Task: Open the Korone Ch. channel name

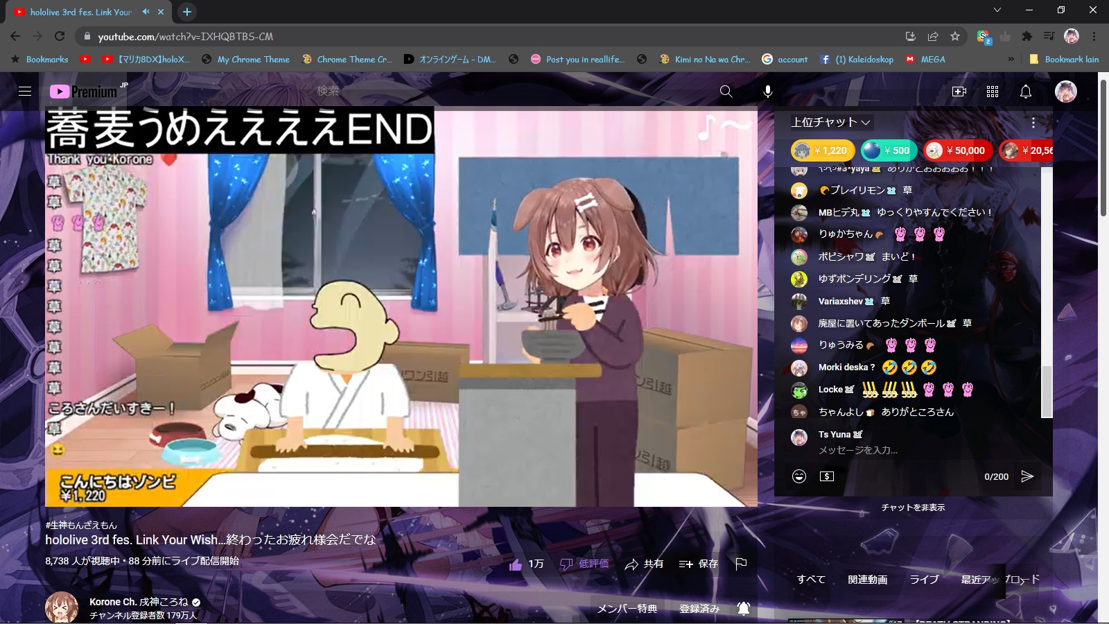Action: 139,602
